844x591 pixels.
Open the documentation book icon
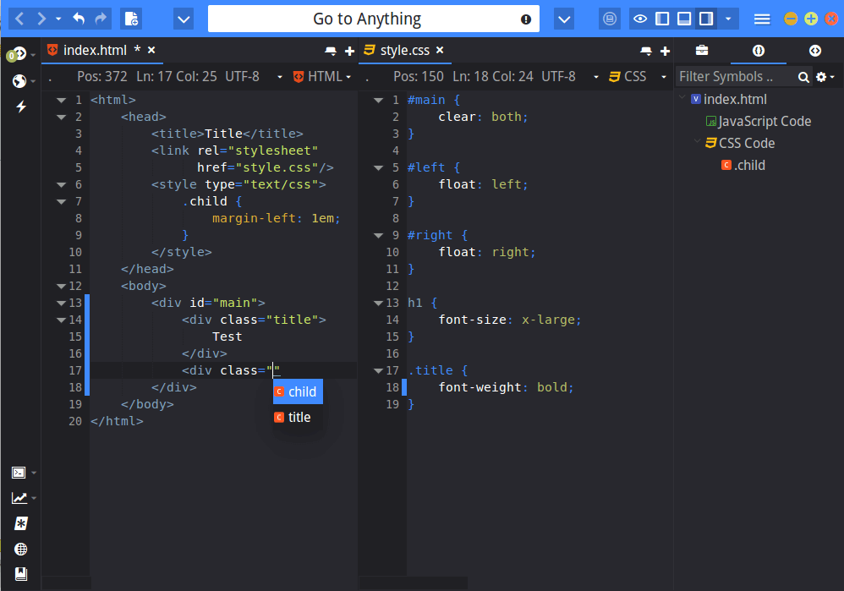click(21, 574)
